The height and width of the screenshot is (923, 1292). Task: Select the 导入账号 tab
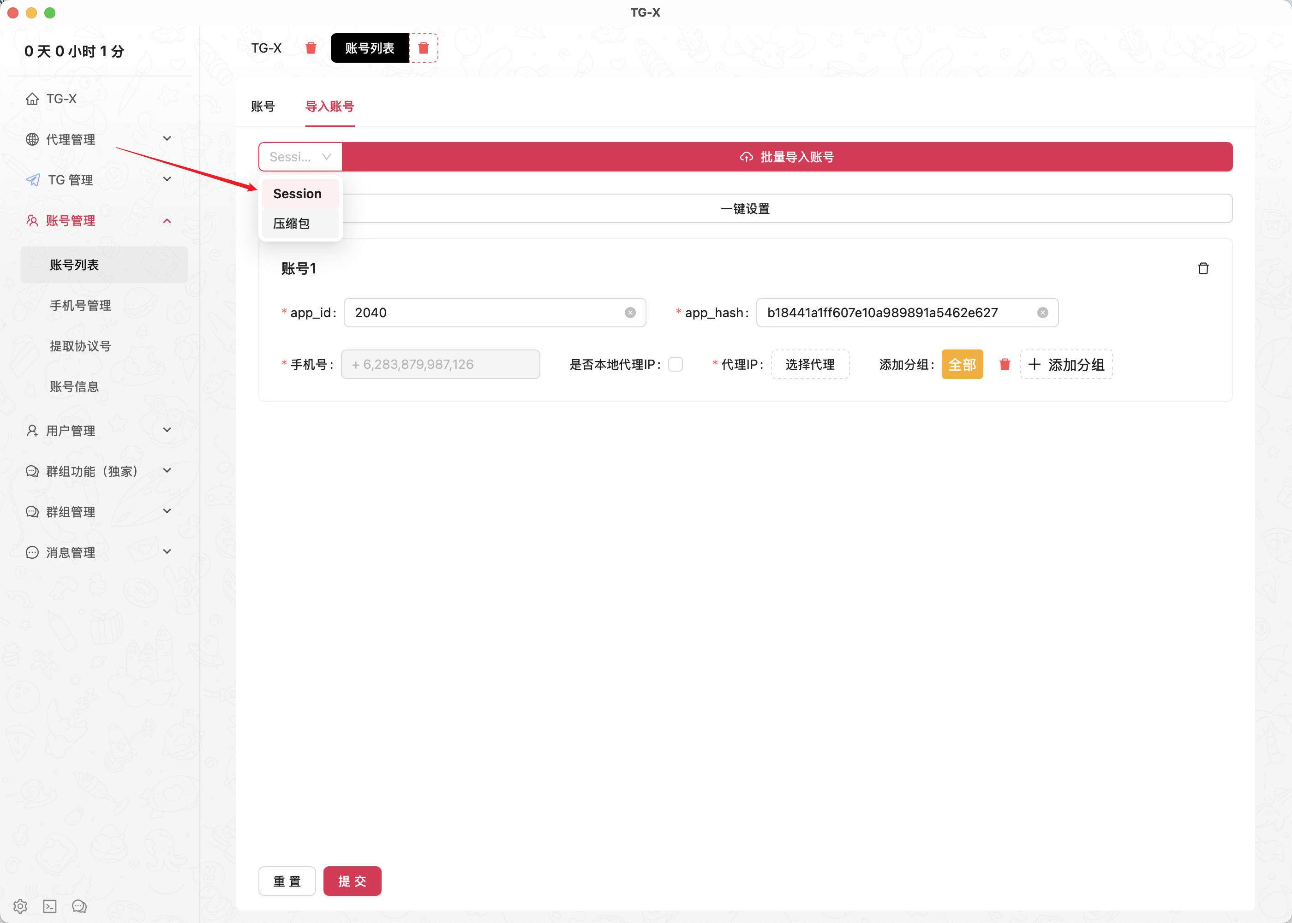point(330,106)
